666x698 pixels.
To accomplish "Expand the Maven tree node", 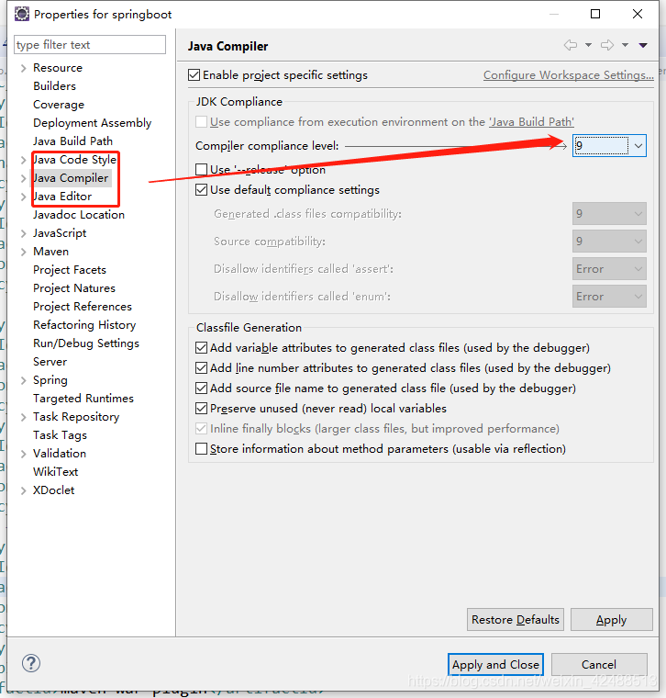I will pyautogui.click(x=24, y=252).
